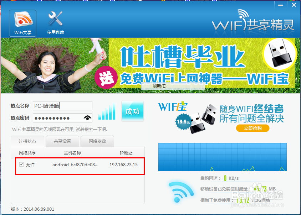Uncheck the 允许 checkbox for android device
Image resolution: width=301 pixels, height=215 pixels.
point(21,164)
